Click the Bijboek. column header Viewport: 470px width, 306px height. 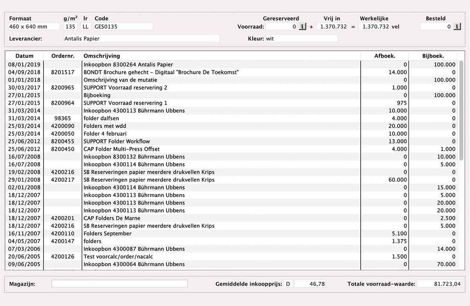coord(433,56)
